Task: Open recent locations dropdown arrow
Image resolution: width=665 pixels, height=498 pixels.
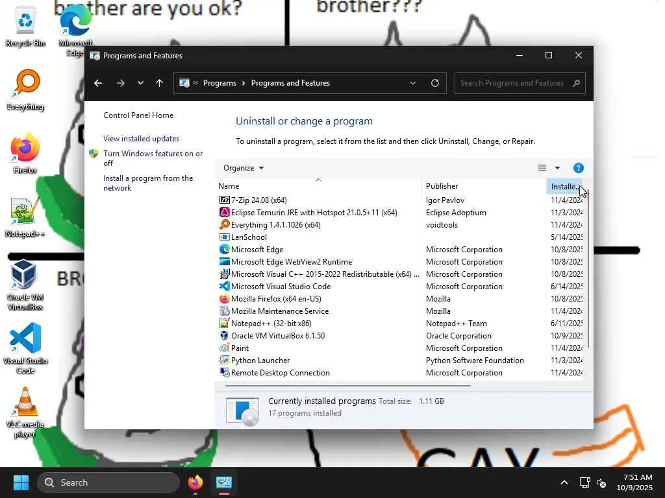Action: (x=140, y=83)
